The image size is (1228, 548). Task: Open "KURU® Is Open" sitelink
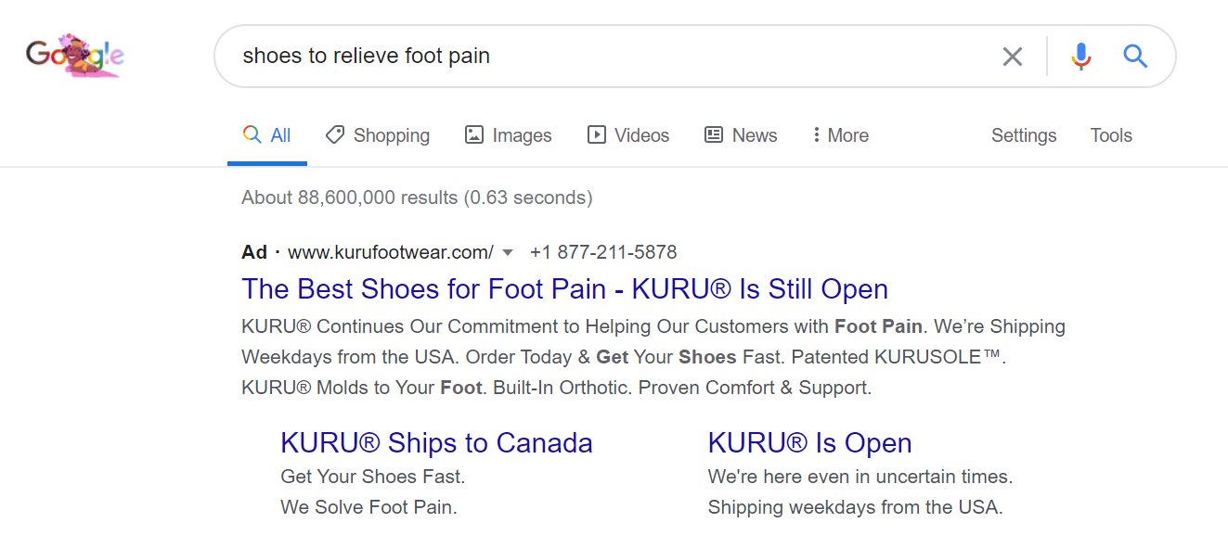click(x=809, y=442)
